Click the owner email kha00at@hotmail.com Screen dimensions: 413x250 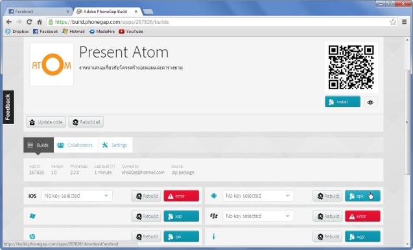[x=143, y=172]
